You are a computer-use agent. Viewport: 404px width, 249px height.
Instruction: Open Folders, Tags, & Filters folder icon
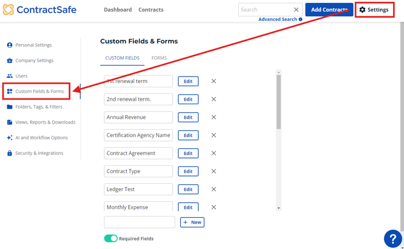click(10, 107)
